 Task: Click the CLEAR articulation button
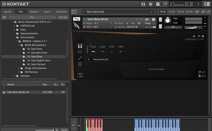coord(87,49)
